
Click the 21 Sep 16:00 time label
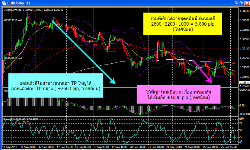click(174, 147)
